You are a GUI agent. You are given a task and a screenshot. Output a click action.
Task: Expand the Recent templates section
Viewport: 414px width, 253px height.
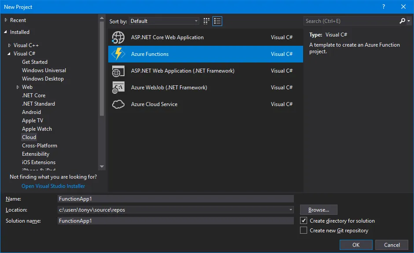click(x=6, y=20)
